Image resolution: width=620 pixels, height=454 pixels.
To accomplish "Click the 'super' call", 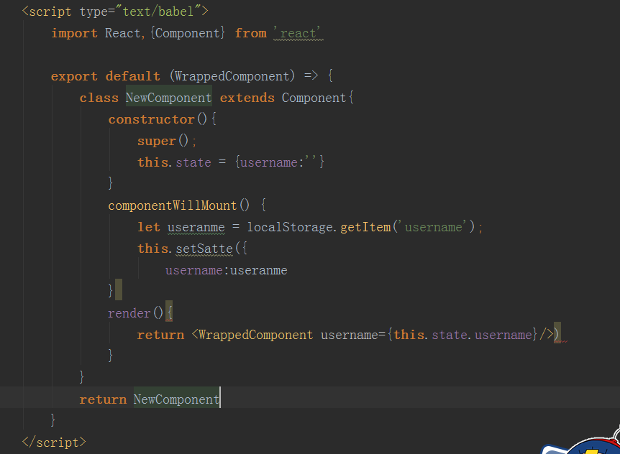I will [156, 141].
